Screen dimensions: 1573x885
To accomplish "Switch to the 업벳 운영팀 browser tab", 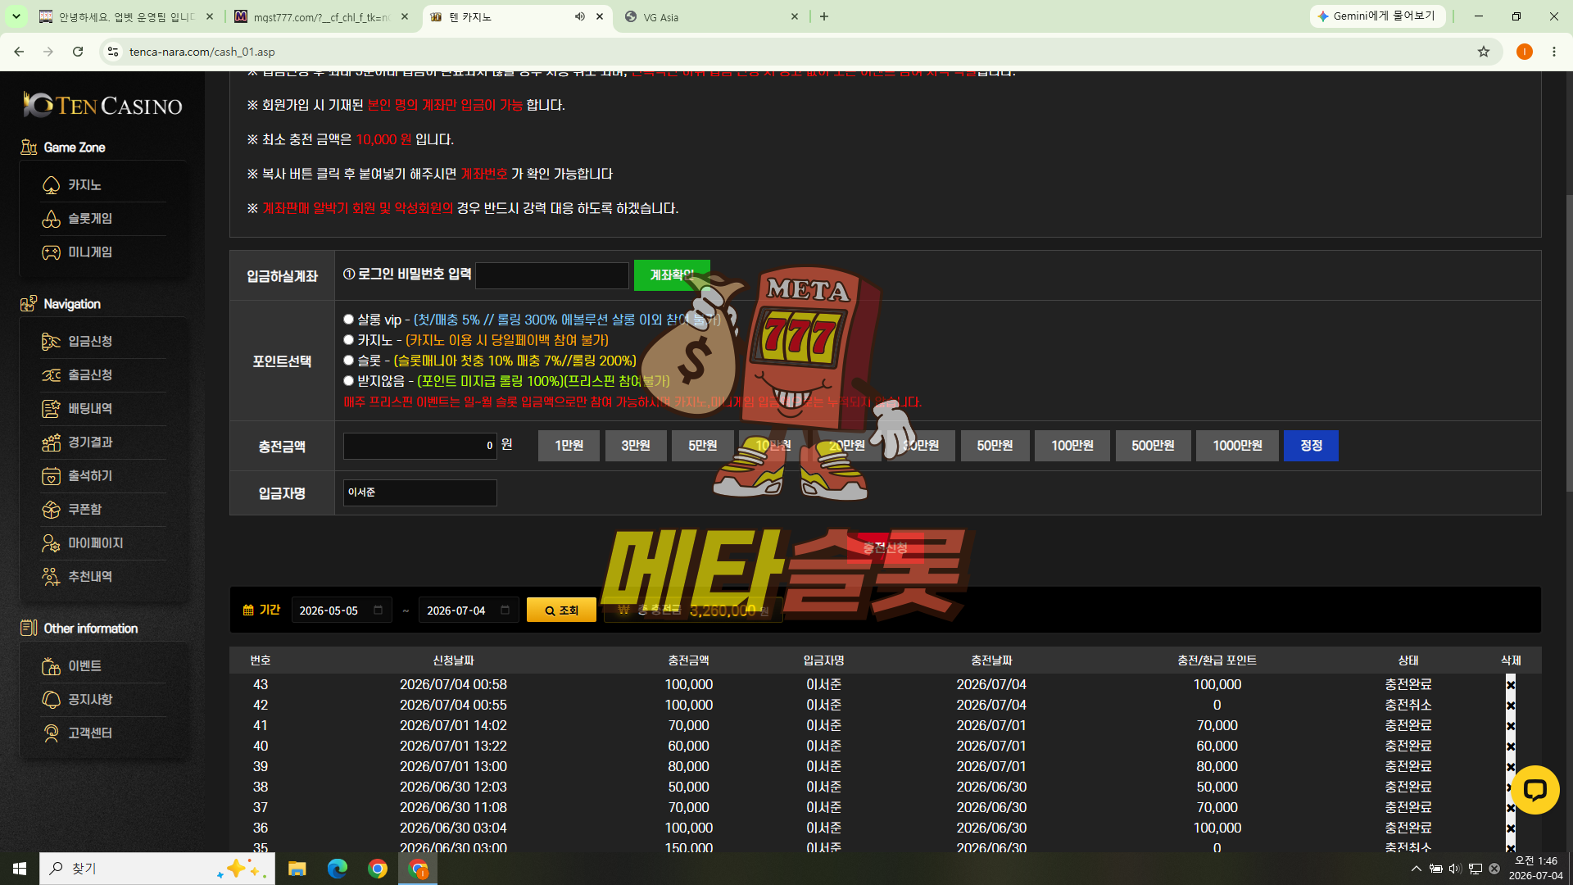I will 126,16.
